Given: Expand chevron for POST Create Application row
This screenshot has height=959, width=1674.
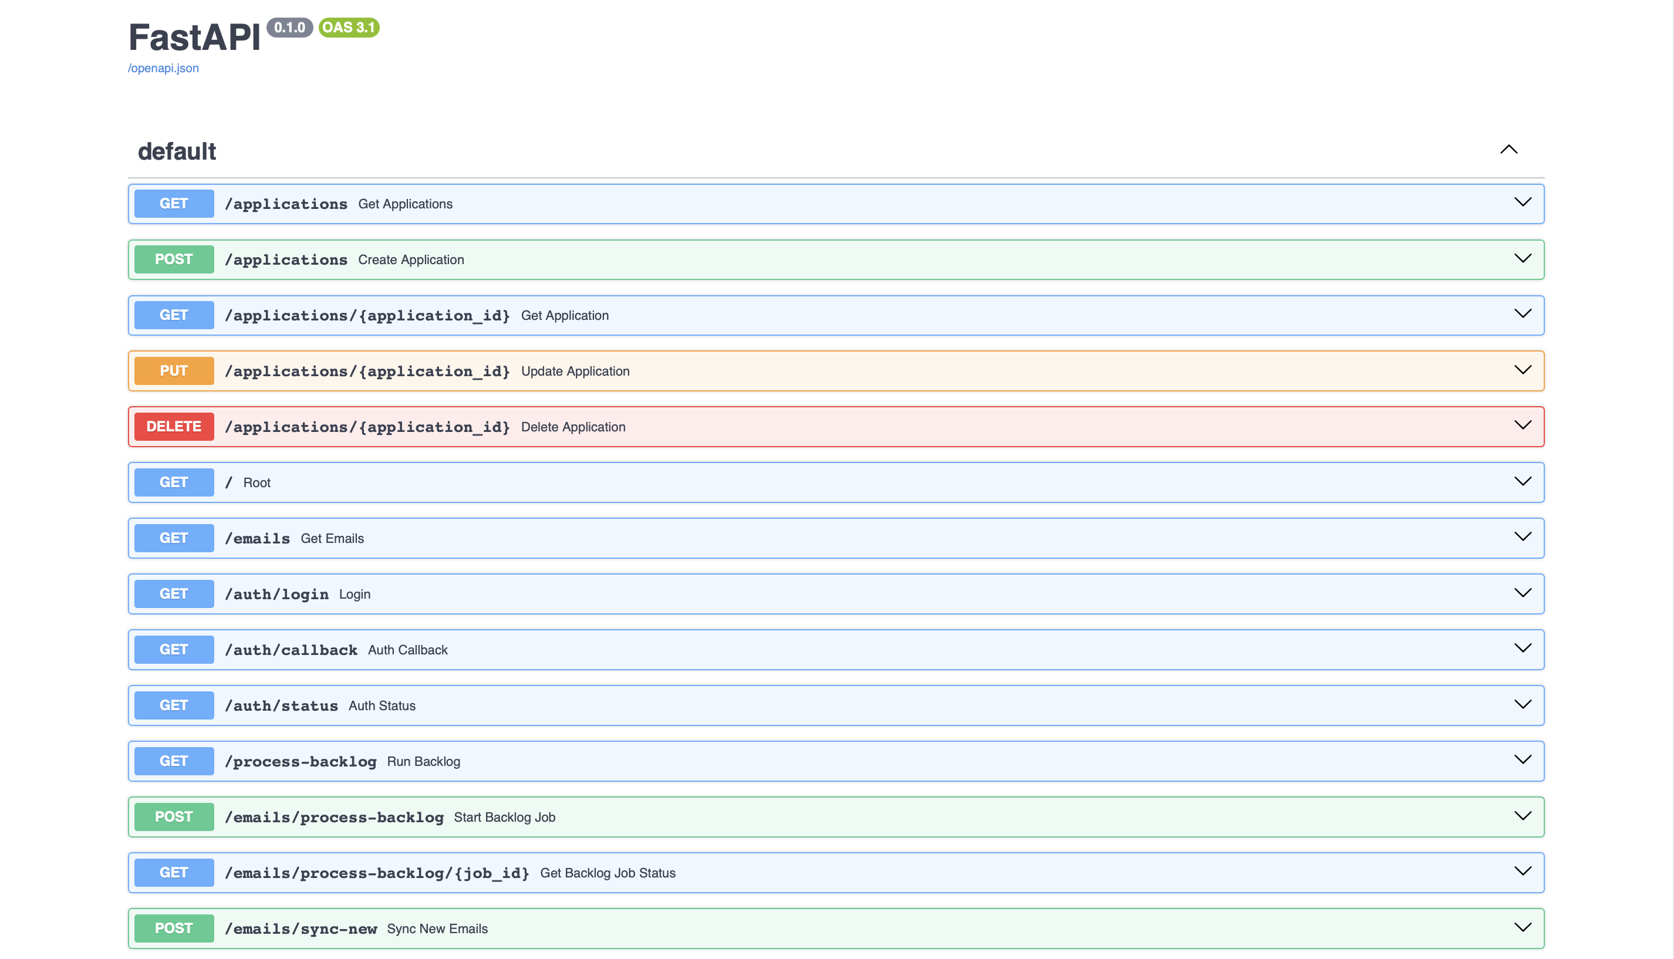Looking at the screenshot, I should 1523,258.
